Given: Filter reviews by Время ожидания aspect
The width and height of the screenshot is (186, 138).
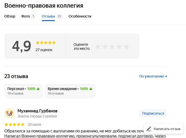Looking at the screenshot, I should point(70,91).
